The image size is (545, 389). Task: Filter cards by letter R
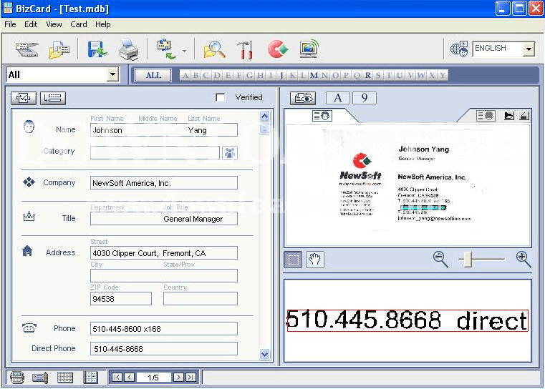[x=367, y=75]
